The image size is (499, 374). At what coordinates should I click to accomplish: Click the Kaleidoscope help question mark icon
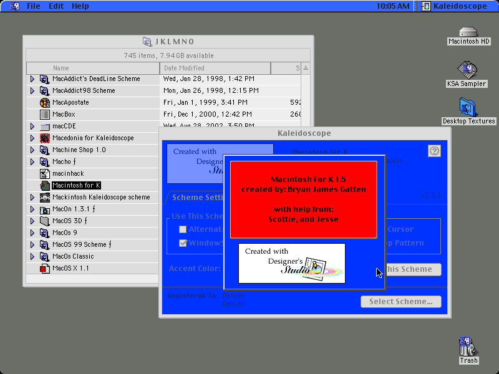434,151
